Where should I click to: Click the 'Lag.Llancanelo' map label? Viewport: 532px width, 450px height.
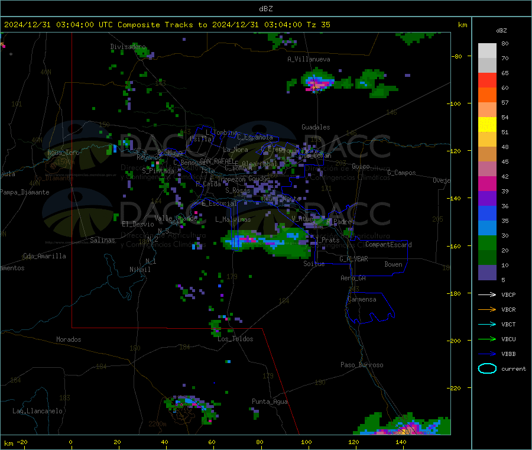point(37,411)
